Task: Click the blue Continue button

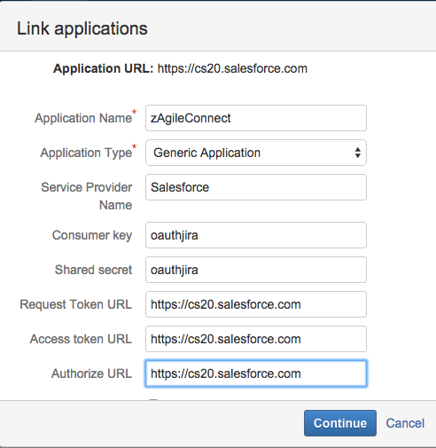Action: 340,423
